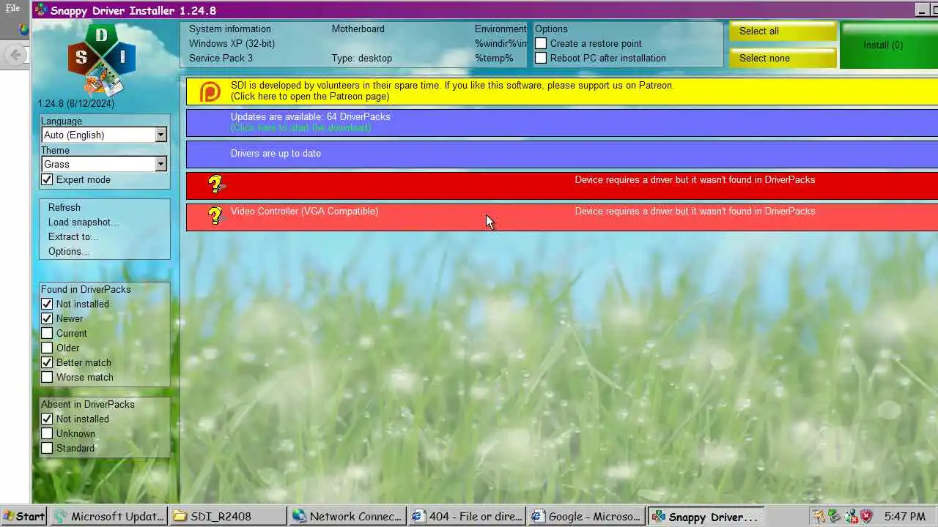Click version 1.24.8 (8/12/2024) text

coord(76,104)
